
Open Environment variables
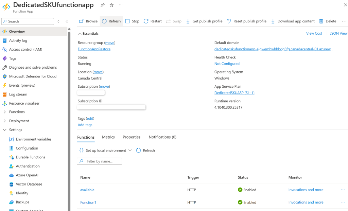[x=33, y=139]
